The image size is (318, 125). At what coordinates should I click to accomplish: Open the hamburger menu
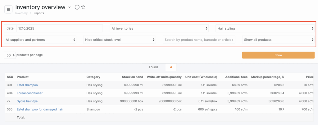pyautogui.click(x=8, y=9)
